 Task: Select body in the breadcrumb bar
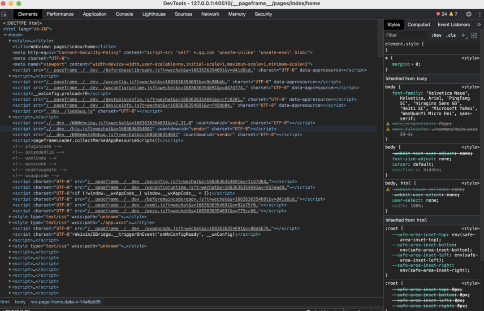pos(20,302)
